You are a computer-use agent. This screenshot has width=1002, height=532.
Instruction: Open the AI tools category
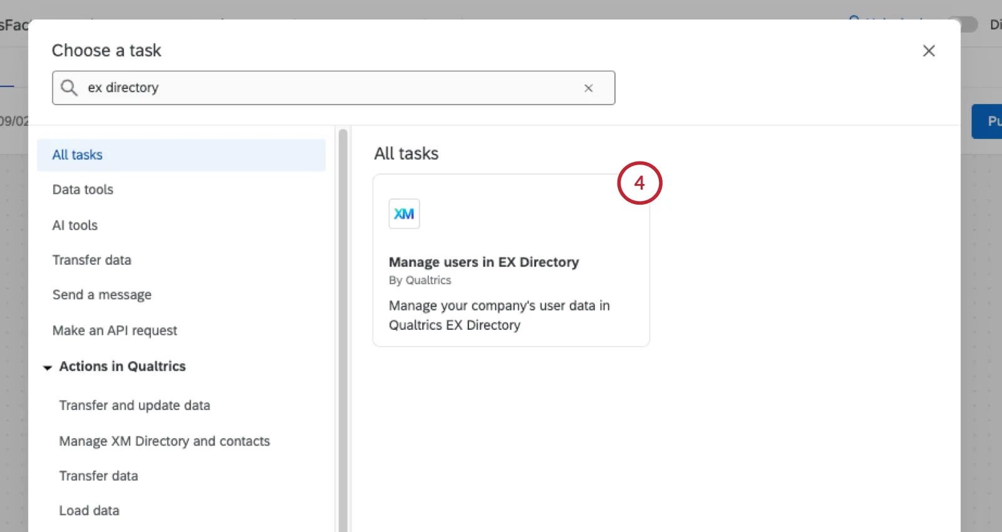point(75,225)
